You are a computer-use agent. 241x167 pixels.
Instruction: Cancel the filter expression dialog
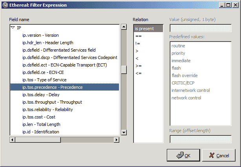(x=219, y=155)
